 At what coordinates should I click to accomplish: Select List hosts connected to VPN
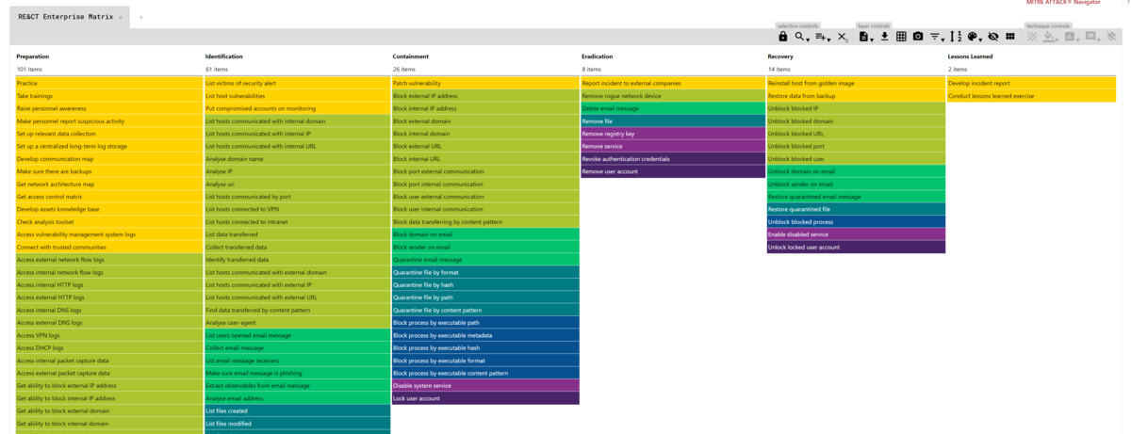coord(297,209)
